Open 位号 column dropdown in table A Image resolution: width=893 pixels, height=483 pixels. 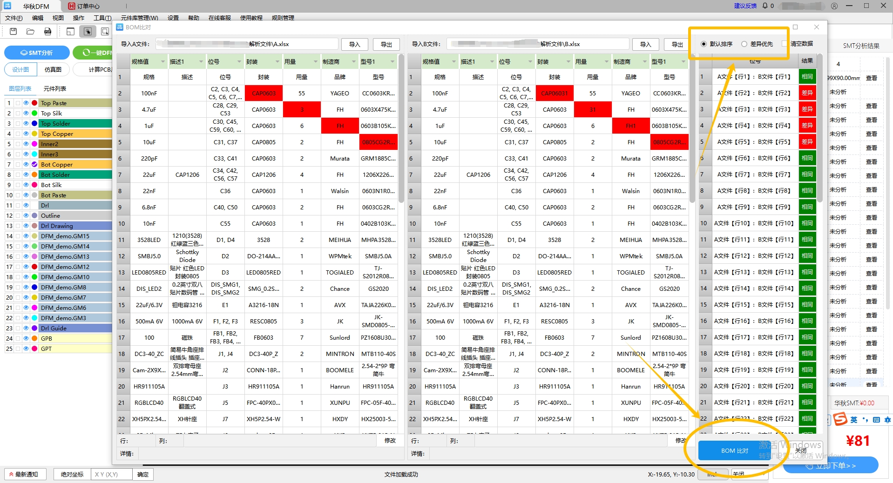[x=239, y=61]
